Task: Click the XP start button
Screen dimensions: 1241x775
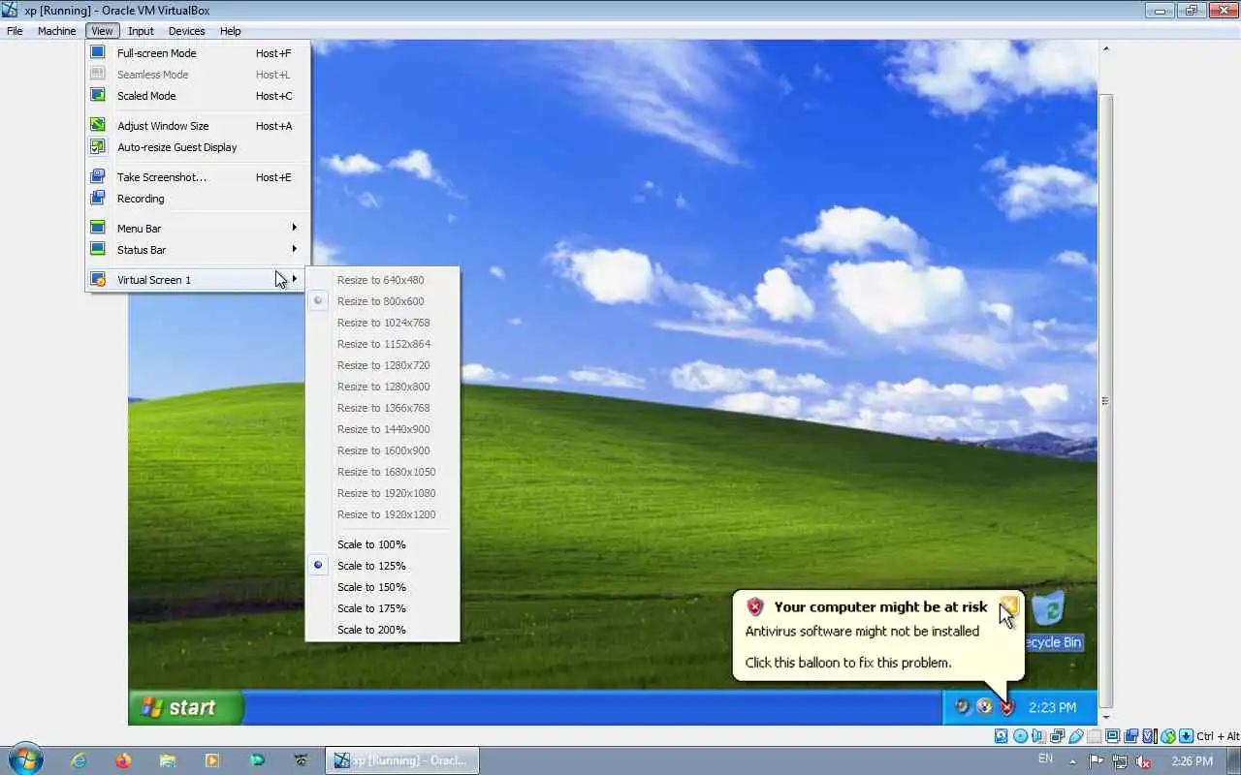Action: (x=185, y=707)
